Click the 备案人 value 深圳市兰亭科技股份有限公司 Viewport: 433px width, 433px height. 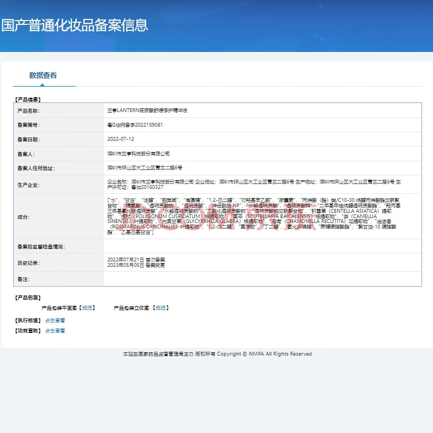(x=139, y=154)
